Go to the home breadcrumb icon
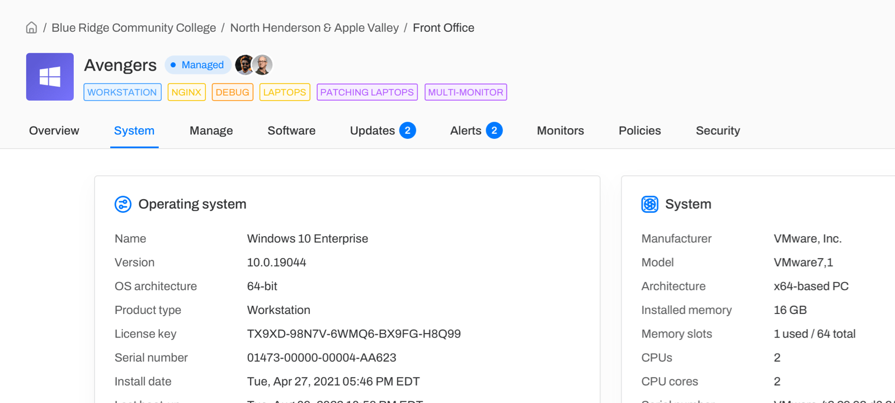Screen dimensions: 895x403 tap(31, 27)
